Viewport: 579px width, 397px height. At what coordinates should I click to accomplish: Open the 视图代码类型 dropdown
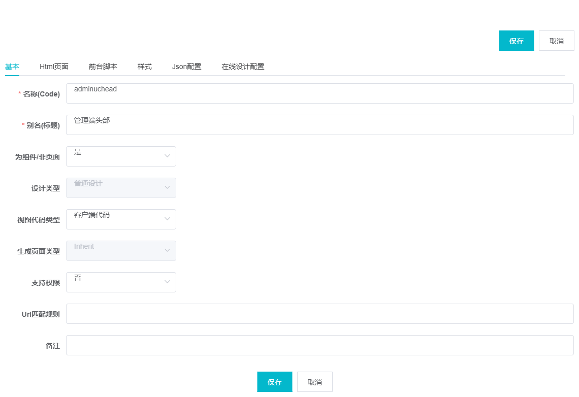pos(121,219)
